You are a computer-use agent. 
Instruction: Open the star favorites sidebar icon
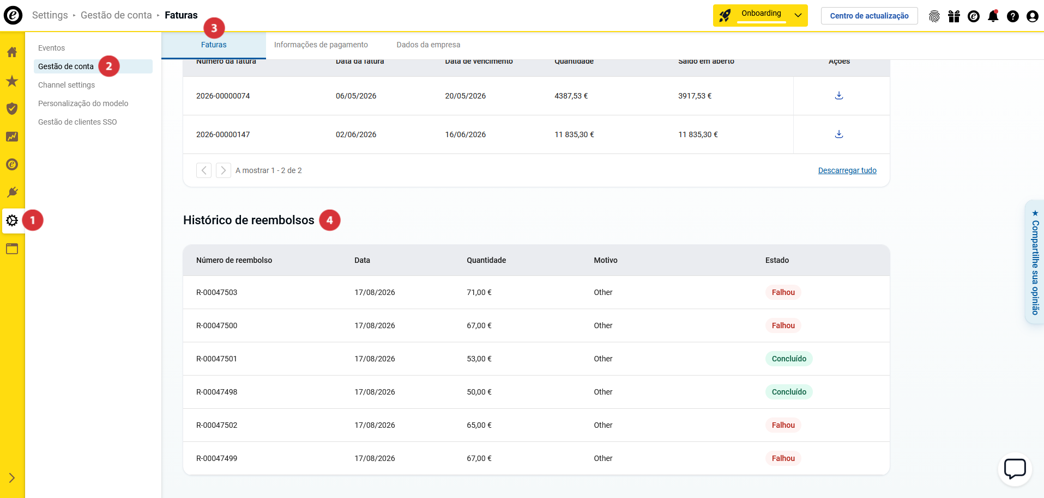[x=12, y=81]
